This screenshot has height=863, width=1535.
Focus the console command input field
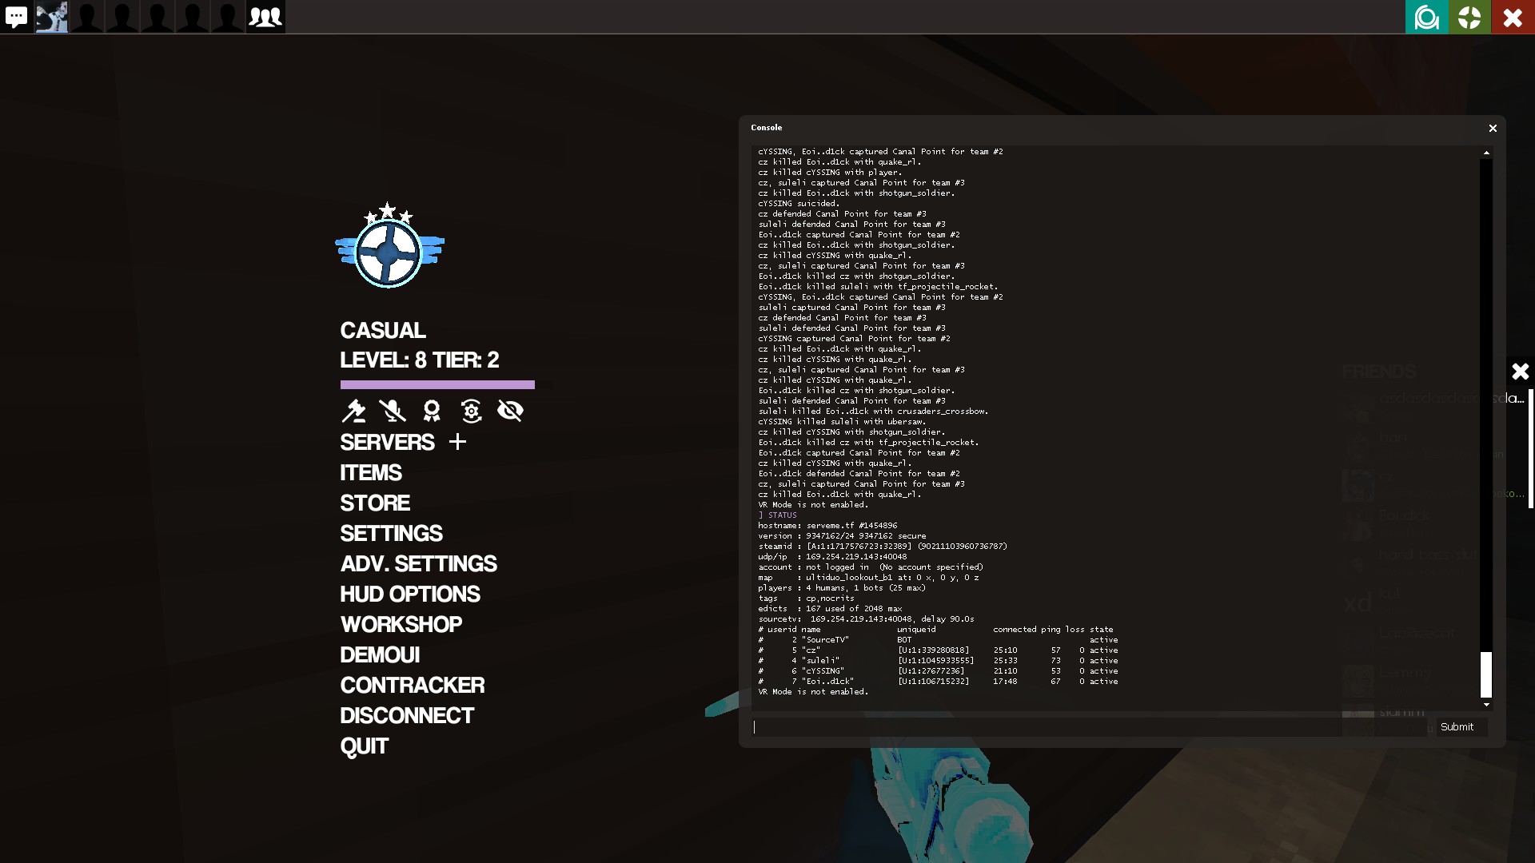[x=1089, y=727]
